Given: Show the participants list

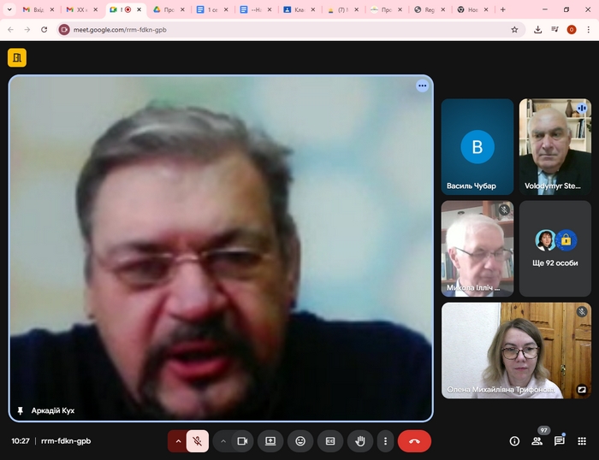Looking at the screenshot, I should pos(537,441).
